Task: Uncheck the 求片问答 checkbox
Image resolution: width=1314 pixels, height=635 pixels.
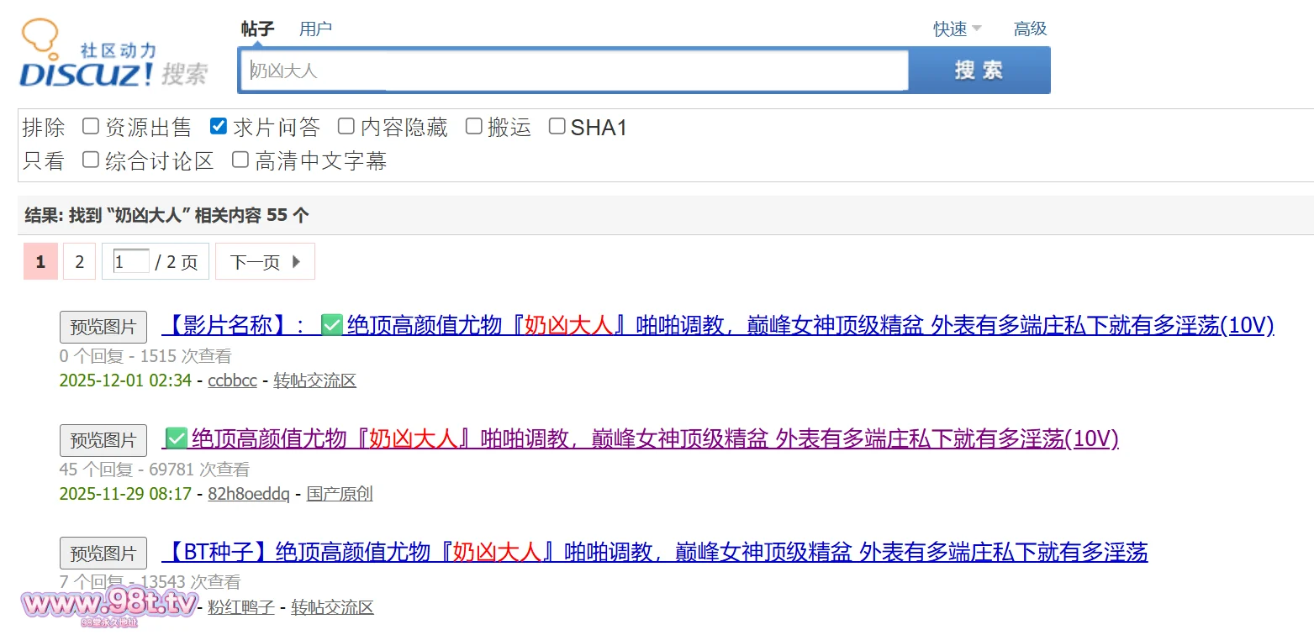Action: click(x=219, y=127)
